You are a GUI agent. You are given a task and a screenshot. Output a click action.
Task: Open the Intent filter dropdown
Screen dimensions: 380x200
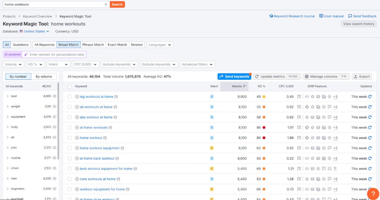58,64
